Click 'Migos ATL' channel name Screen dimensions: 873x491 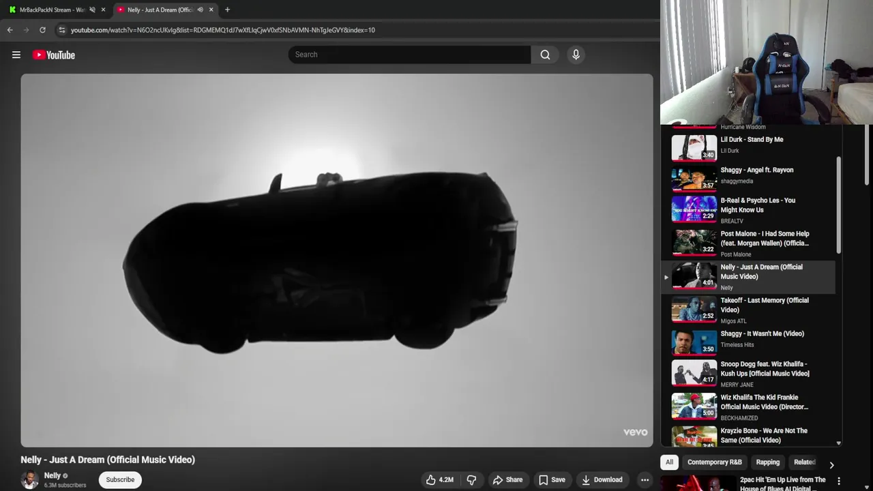click(734, 321)
